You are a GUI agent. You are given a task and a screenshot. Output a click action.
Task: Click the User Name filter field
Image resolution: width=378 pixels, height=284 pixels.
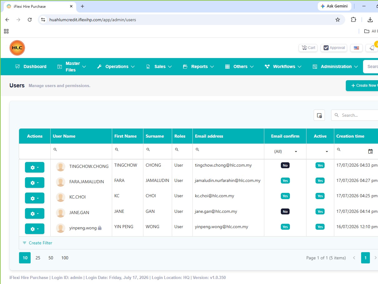point(81,151)
